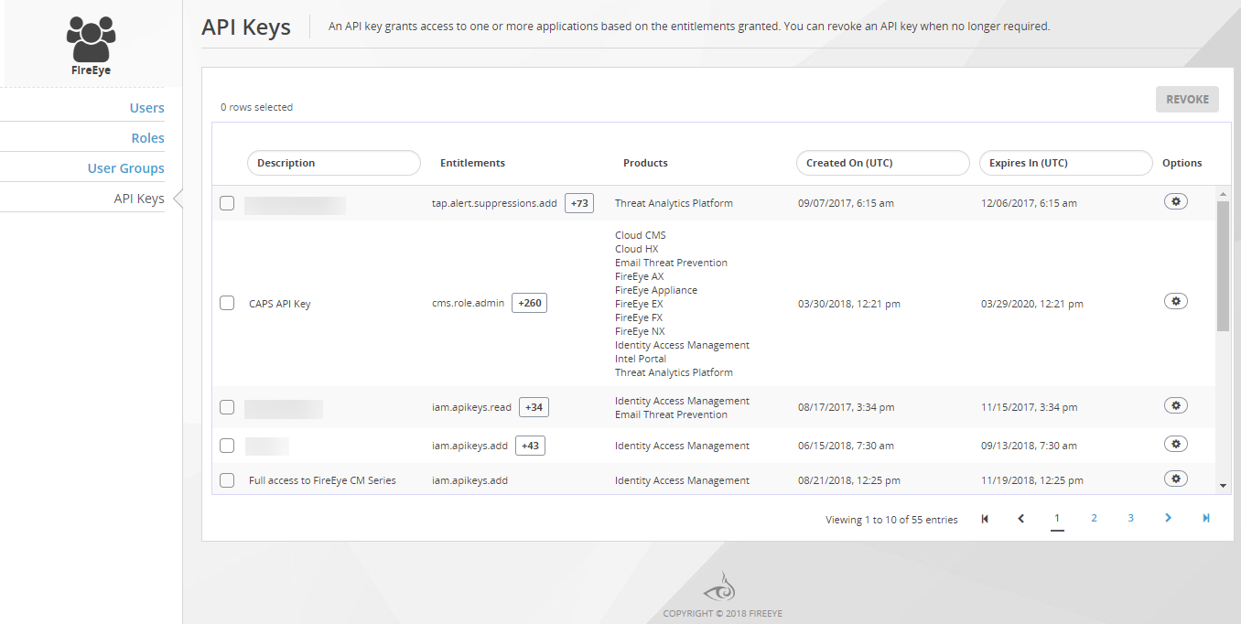Tick checkbox for iam.apikeys.read row
Viewport: 1241px width, 624px height.
(x=227, y=407)
